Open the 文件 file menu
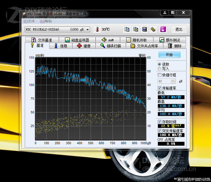This screenshot has width=211, height=182. point(29,21)
